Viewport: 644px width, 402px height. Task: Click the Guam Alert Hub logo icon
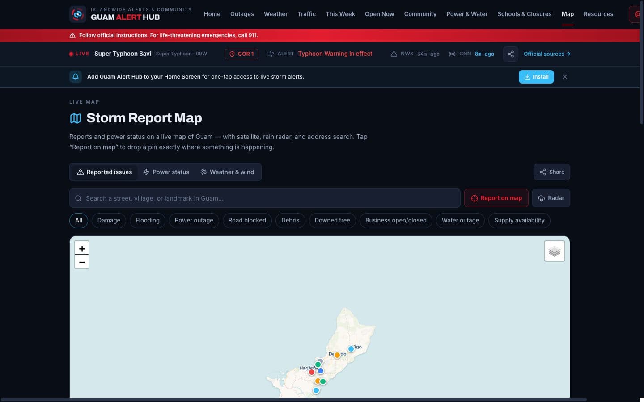[77, 14]
